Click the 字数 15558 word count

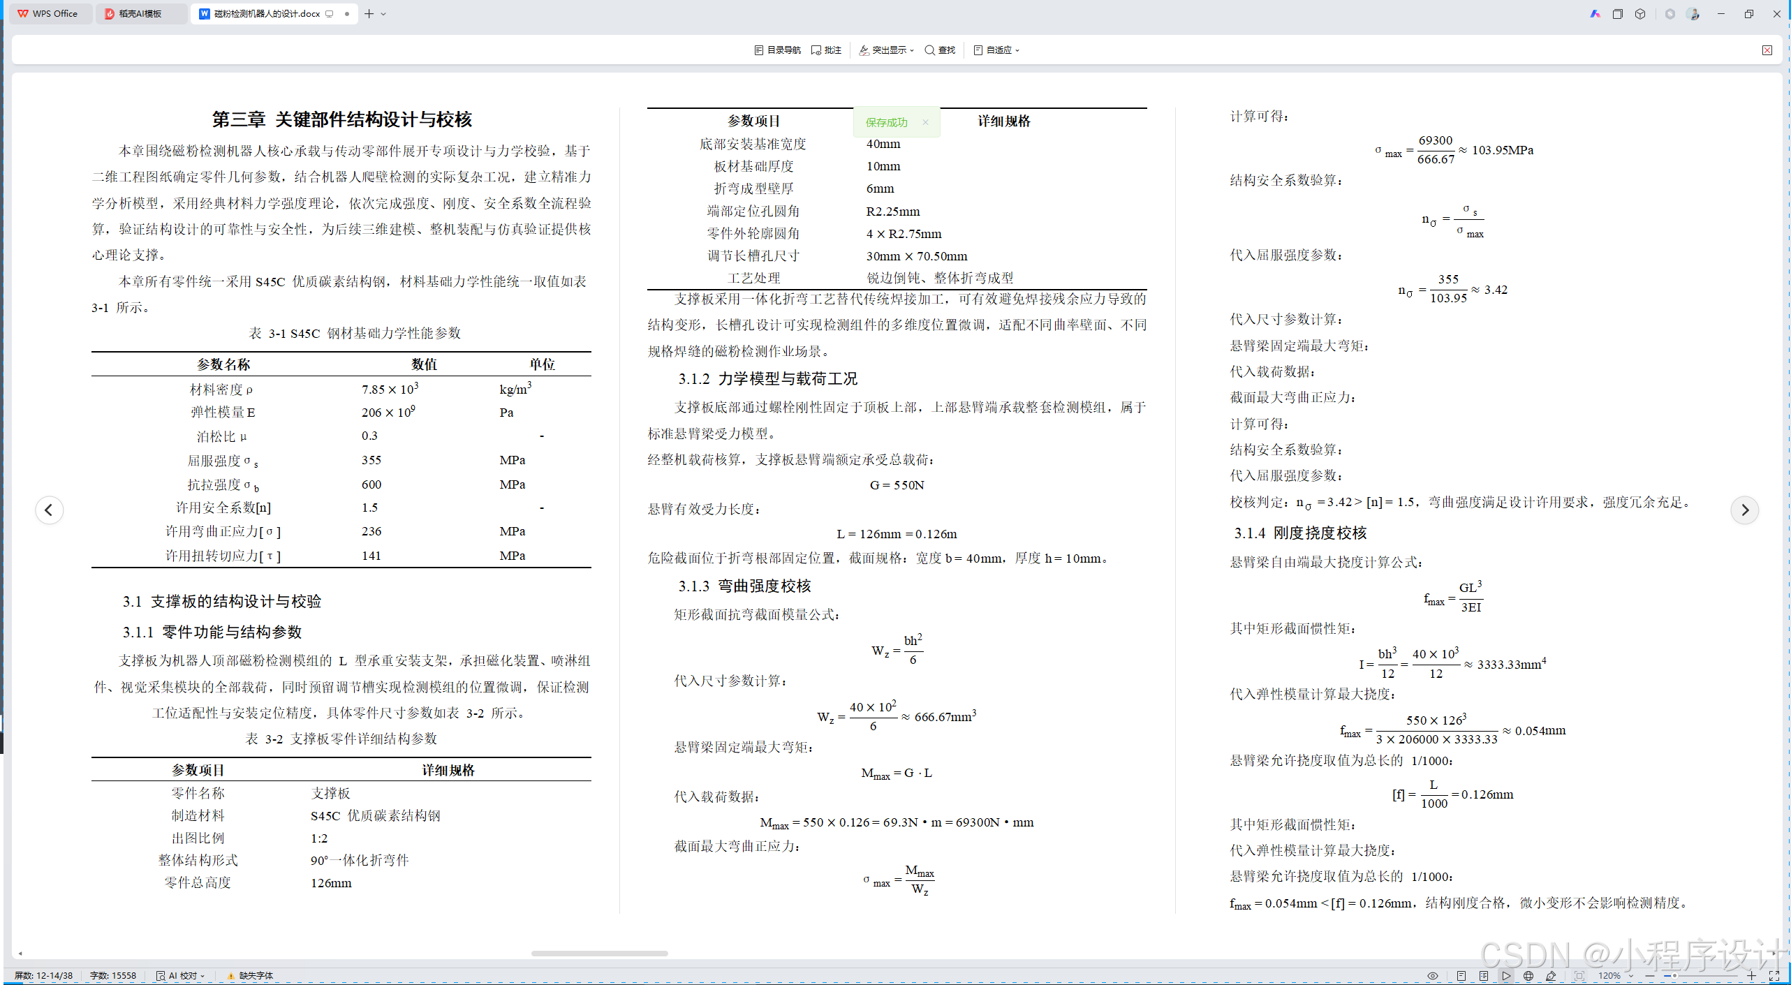coord(113,975)
